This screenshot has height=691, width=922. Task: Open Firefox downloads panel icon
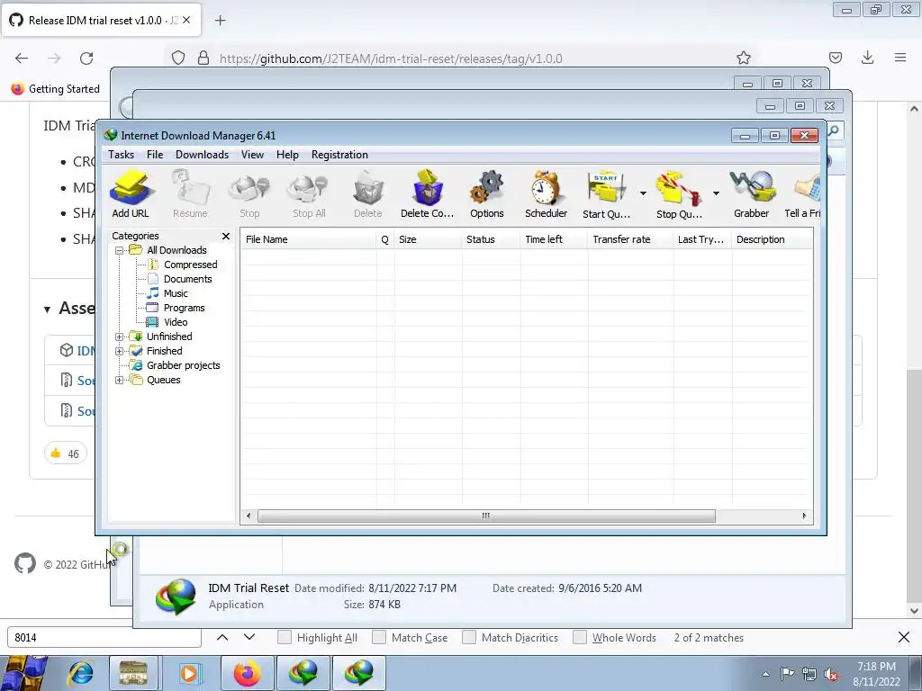coord(867,58)
